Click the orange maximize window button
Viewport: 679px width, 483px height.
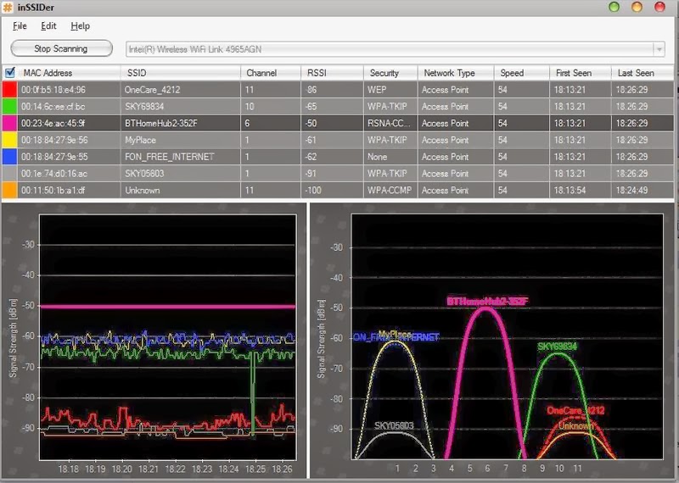pyautogui.click(x=637, y=7)
